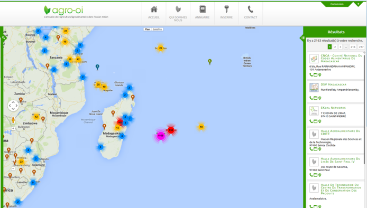Screen dimensions: 367x208
Task: Click the yellow 25 cluster near Mayotte
Action: click(98, 84)
